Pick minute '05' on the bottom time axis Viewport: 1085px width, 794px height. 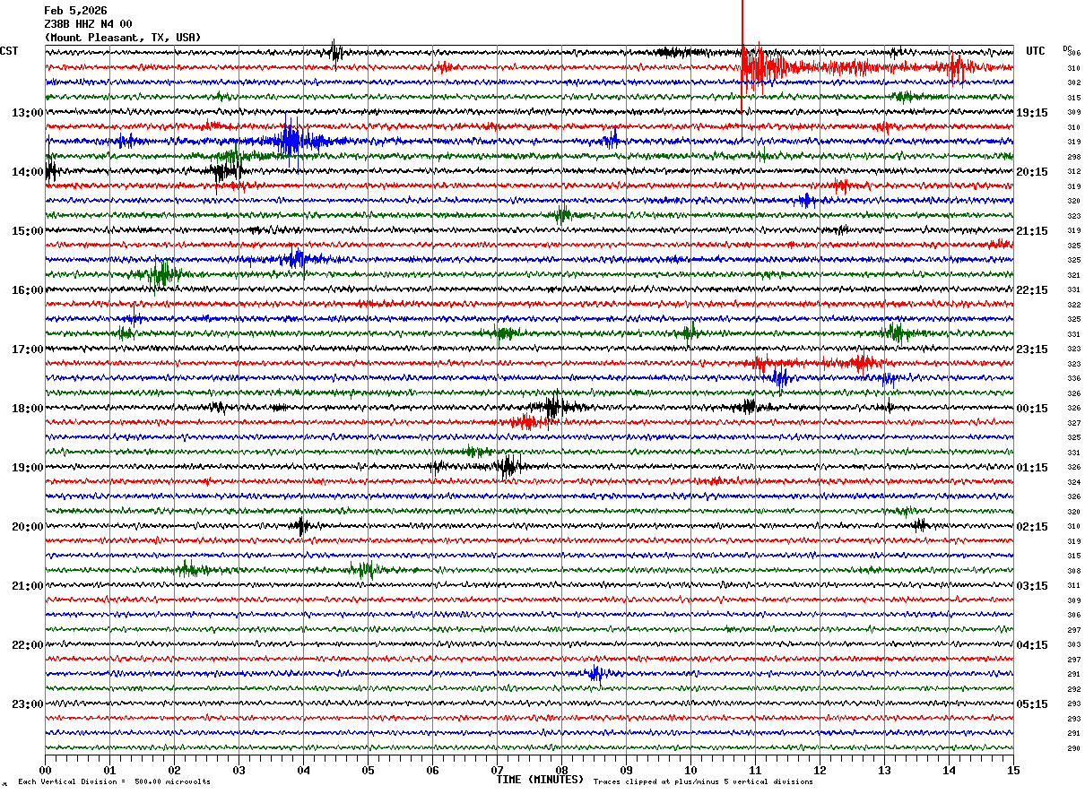coord(368,770)
